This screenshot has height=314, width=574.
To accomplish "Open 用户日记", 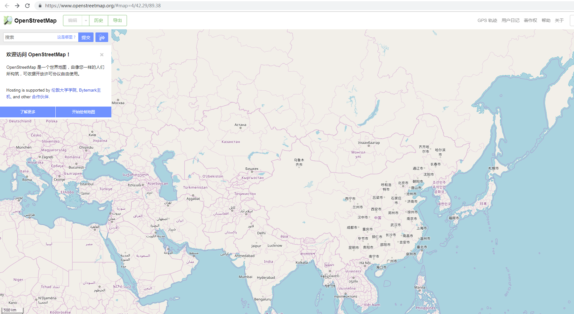I will [x=510, y=20].
